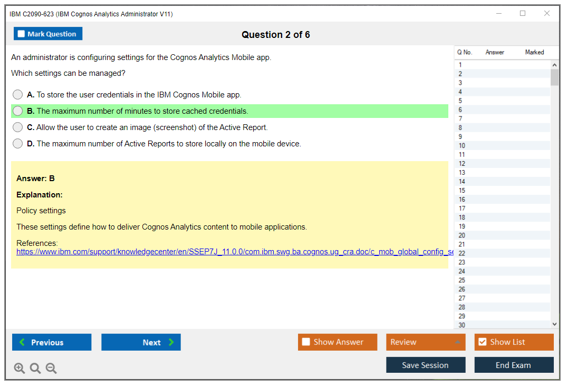This screenshot has height=387, width=567.
Task: Go back to Previous question
Action: point(52,342)
